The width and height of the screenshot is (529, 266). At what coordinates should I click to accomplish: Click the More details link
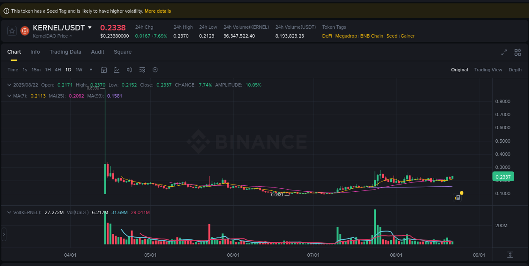pyautogui.click(x=157, y=11)
